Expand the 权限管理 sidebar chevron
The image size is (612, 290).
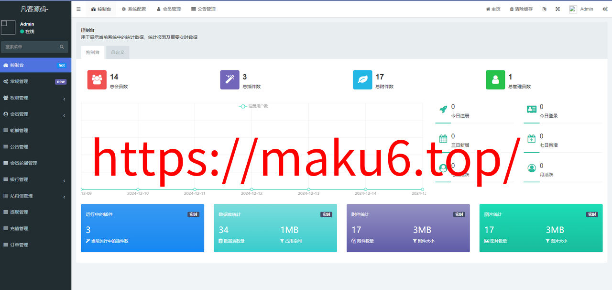click(64, 98)
